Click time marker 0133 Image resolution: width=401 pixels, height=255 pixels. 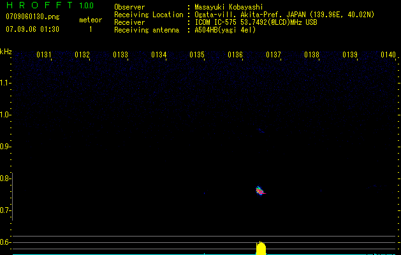[120, 55]
